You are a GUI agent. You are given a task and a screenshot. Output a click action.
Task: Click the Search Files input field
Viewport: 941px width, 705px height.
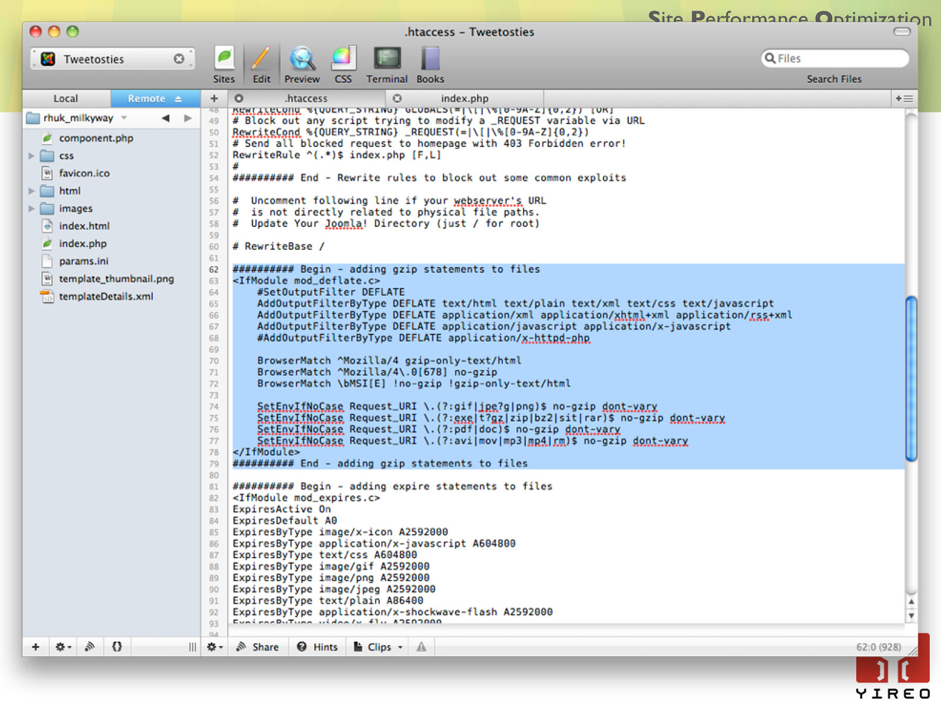(x=835, y=58)
